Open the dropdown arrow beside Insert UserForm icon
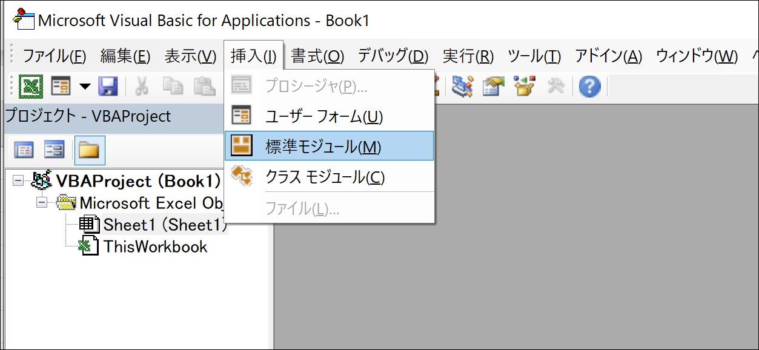Viewport: 759px width, 350px height. pos(85,87)
